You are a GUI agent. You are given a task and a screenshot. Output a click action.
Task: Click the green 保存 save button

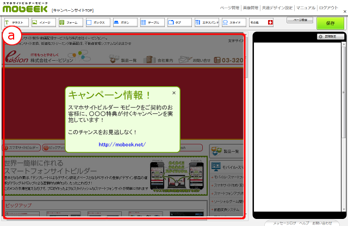pyautogui.click(x=330, y=23)
